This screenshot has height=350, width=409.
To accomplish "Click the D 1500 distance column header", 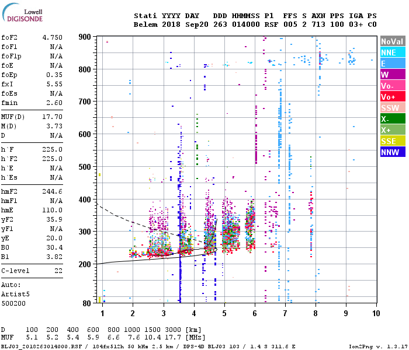I will point(152,330).
